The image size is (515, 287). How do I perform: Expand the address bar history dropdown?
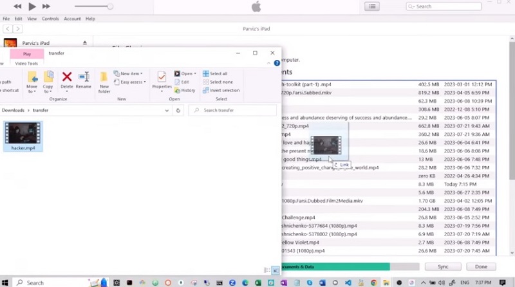(167, 111)
